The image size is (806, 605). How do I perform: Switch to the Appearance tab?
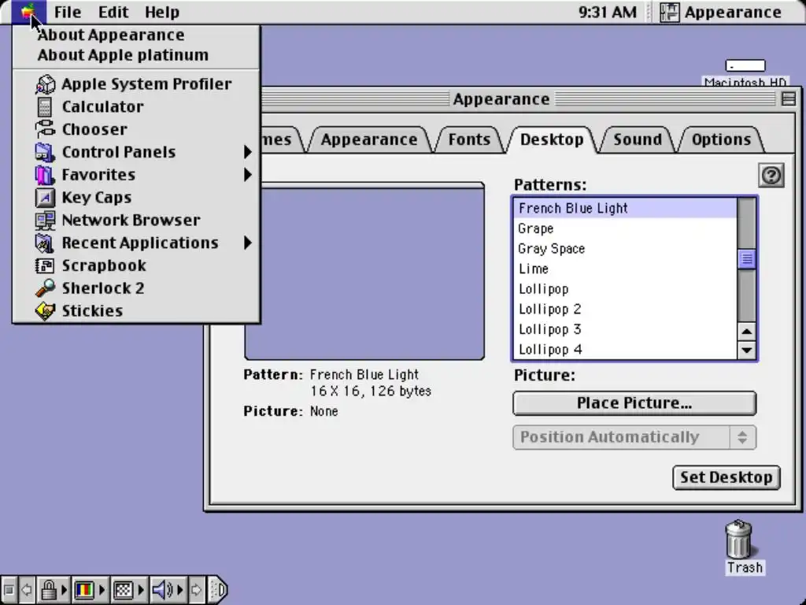point(369,139)
